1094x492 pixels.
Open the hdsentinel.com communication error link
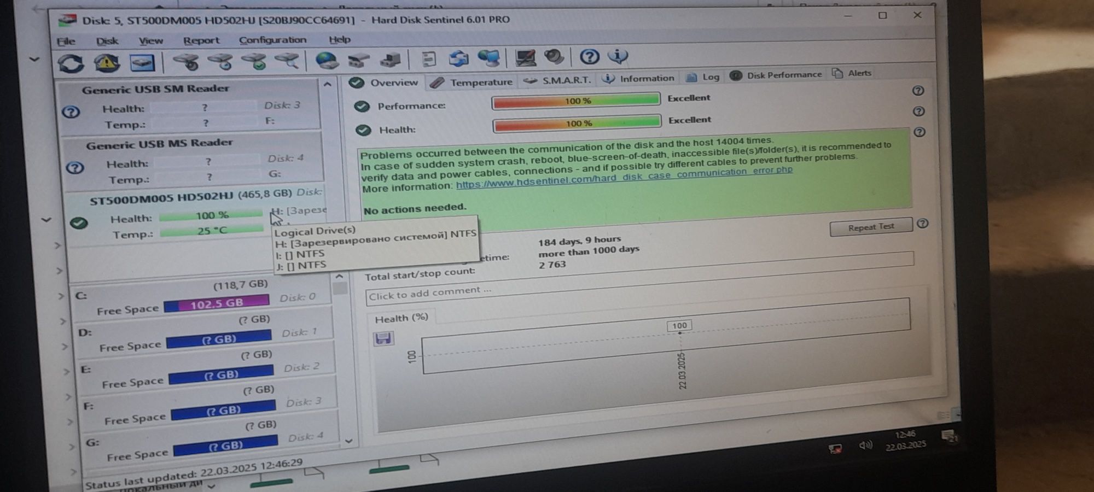click(x=624, y=178)
